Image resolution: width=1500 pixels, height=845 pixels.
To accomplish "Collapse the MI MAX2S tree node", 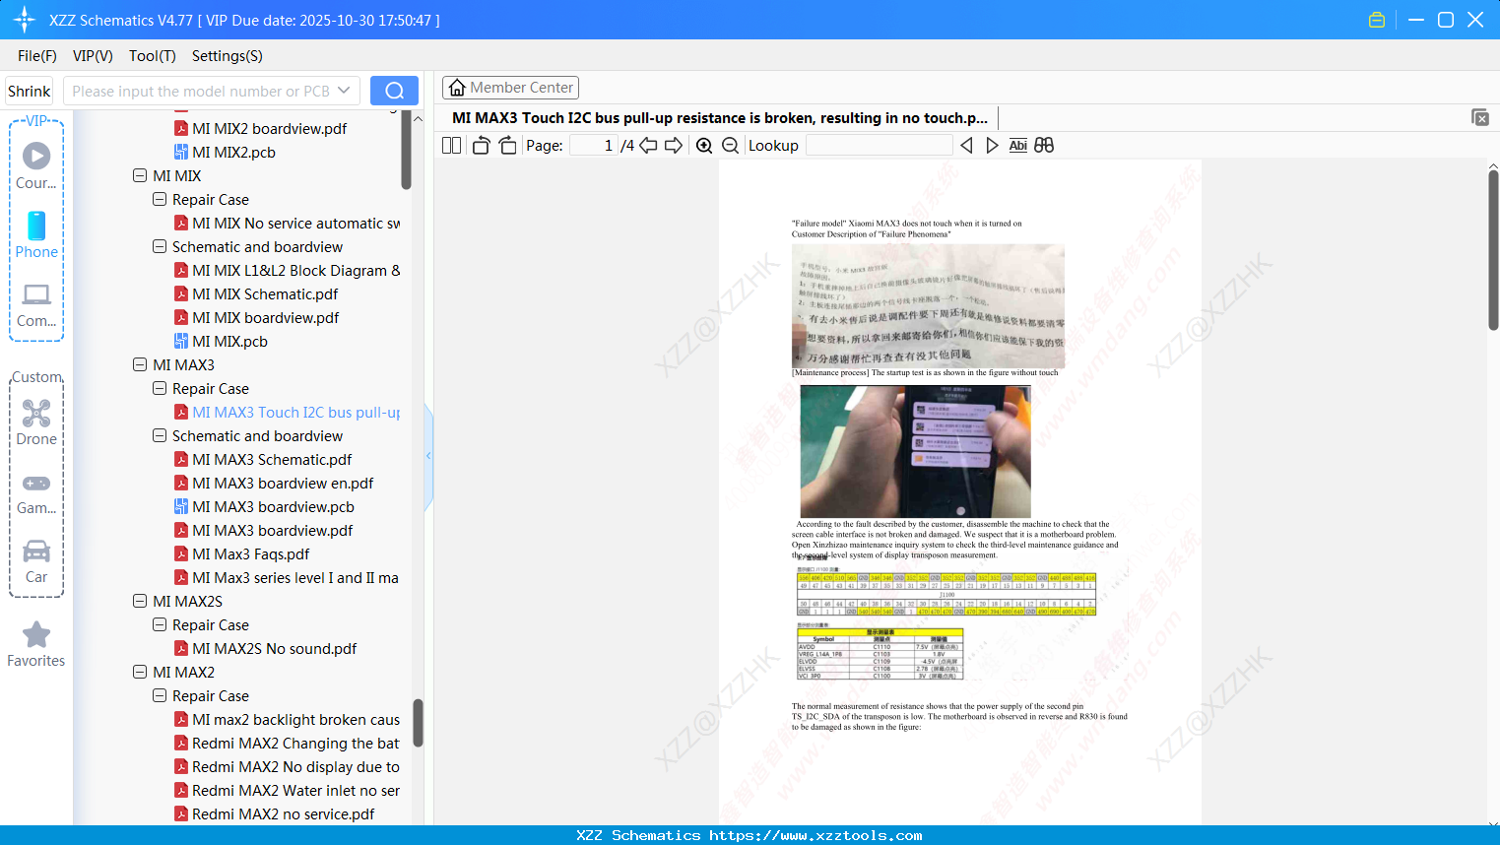I will [x=140, y=601].
